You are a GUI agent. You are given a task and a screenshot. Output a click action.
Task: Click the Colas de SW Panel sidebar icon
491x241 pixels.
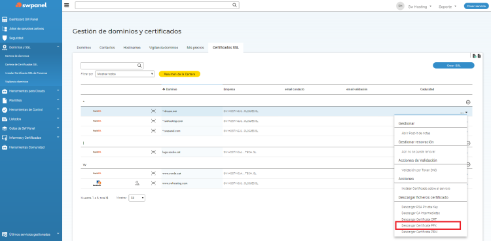5,128
